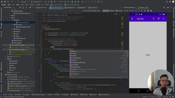The image size is (175, 98).
Task: Click Select Opened File target icon
Action: tap(20, 8)
